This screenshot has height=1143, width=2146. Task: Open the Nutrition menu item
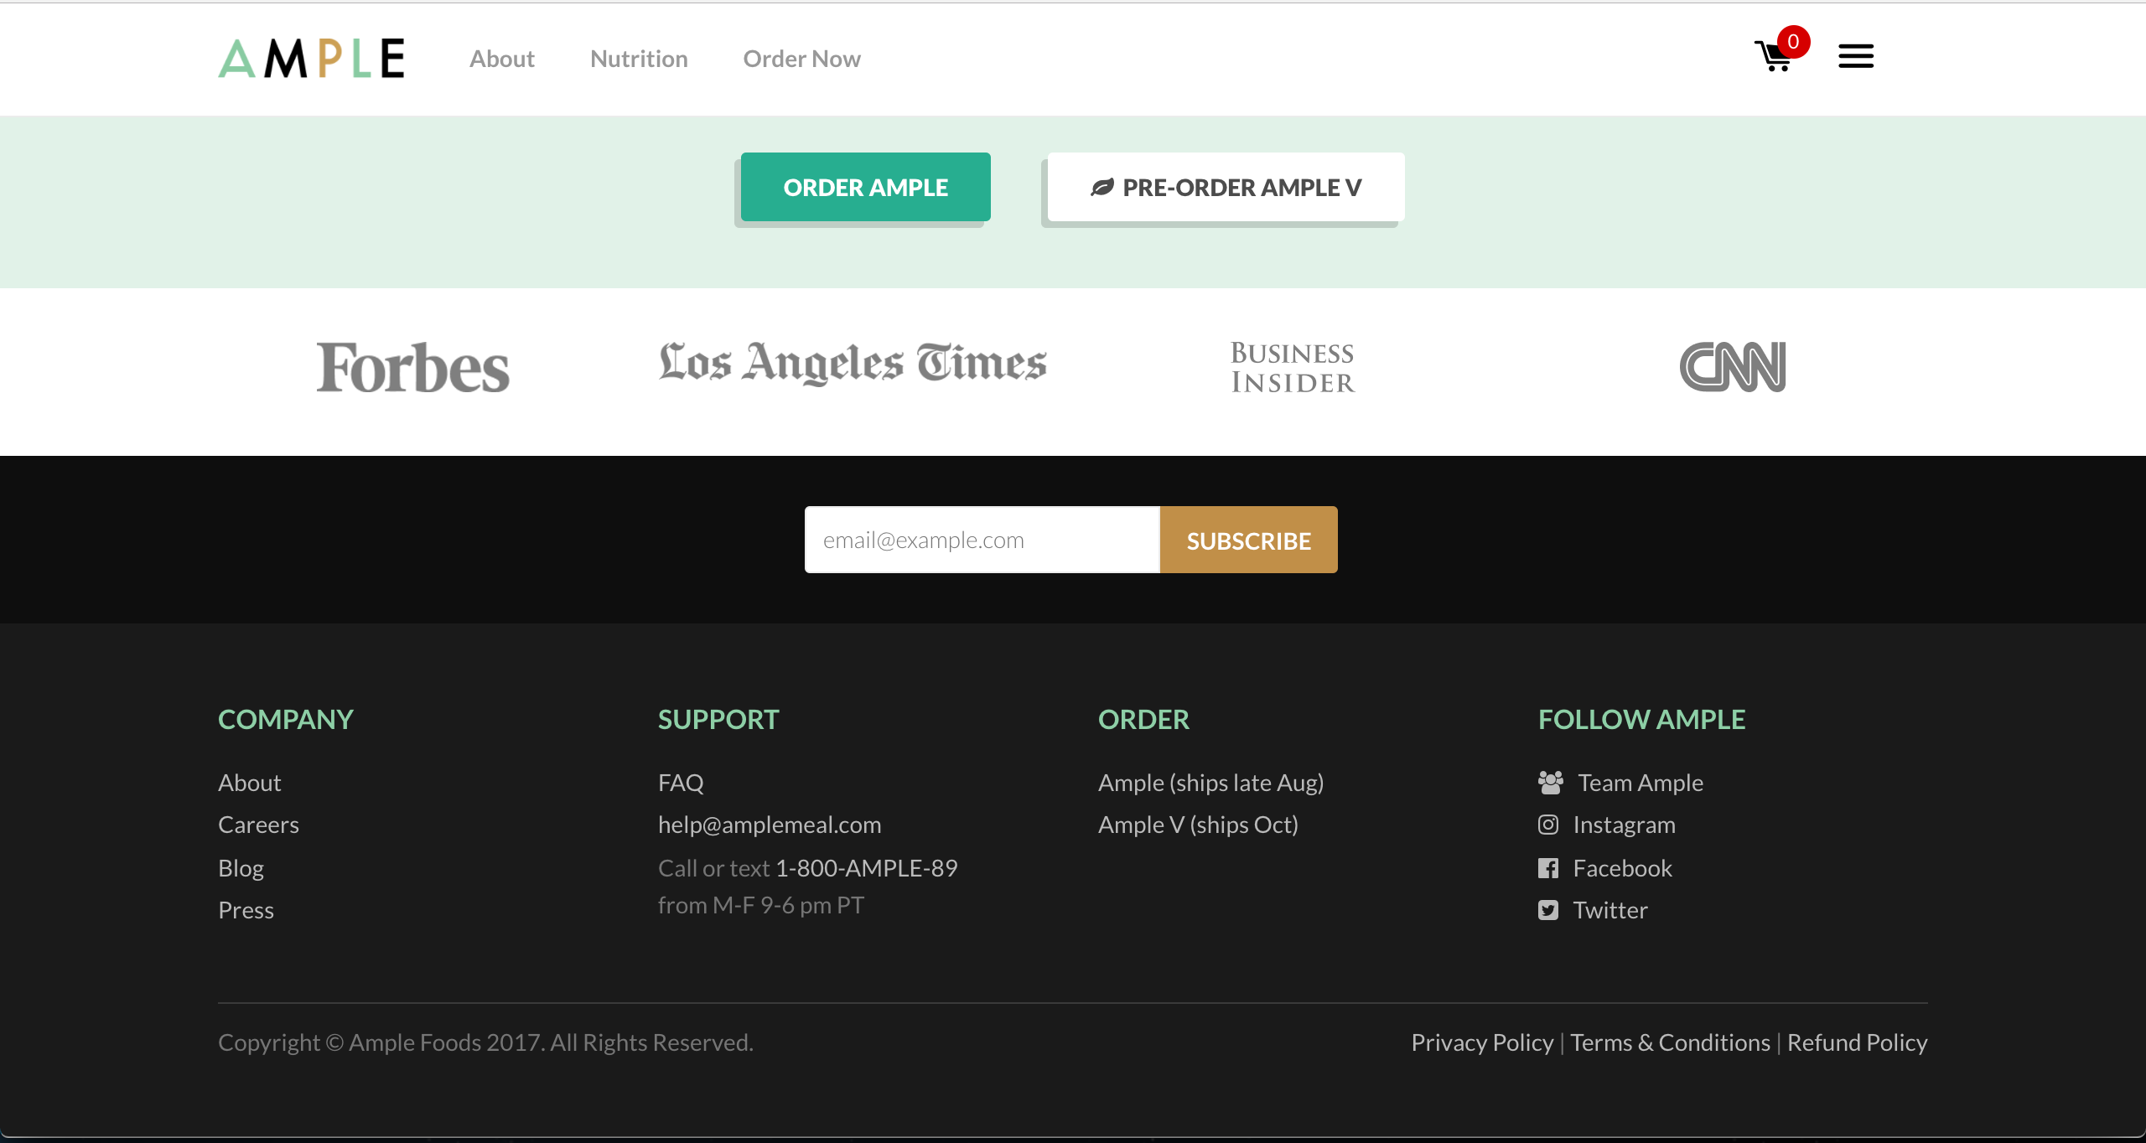point(639,59)
